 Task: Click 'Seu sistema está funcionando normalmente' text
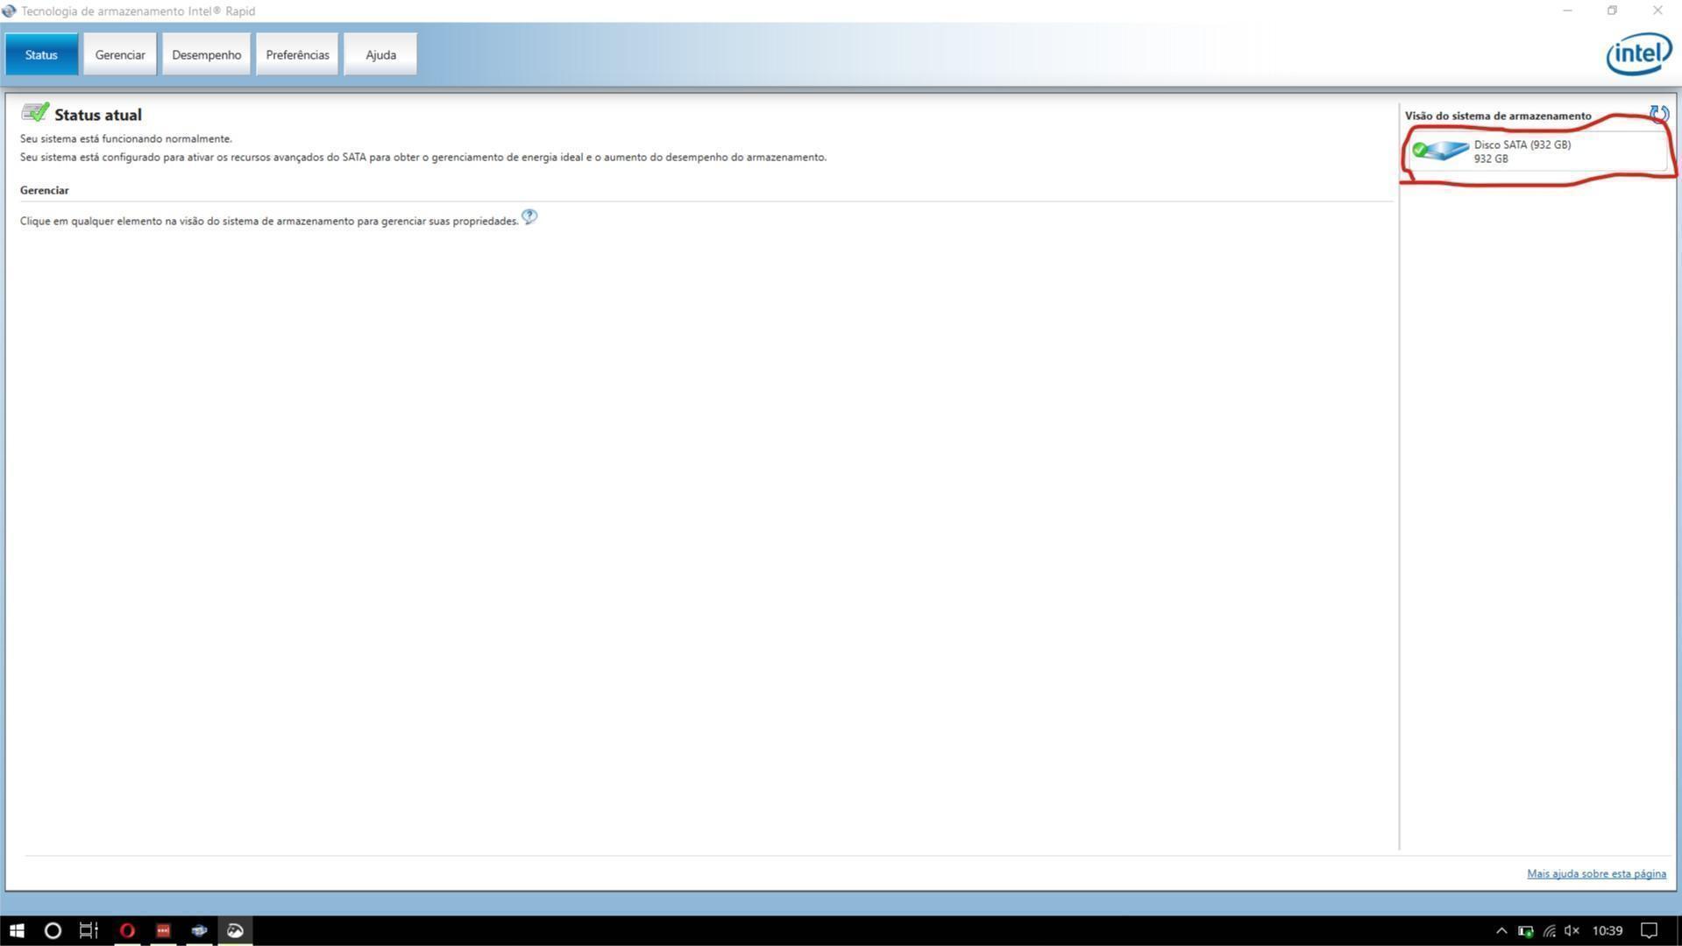126,138
